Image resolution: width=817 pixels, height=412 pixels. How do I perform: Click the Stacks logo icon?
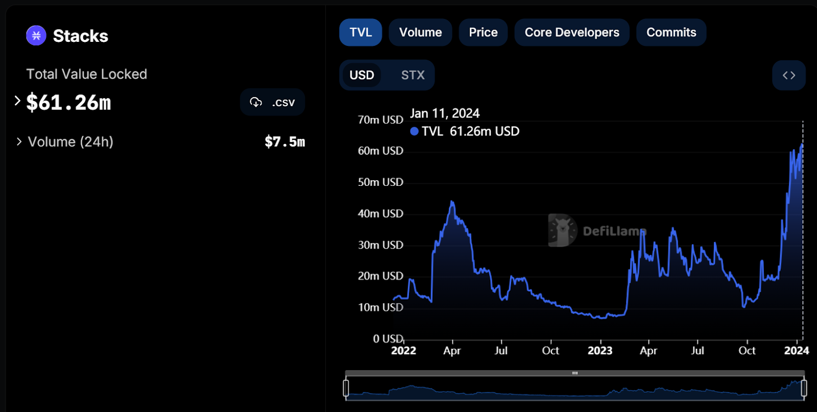click(36, 36)
